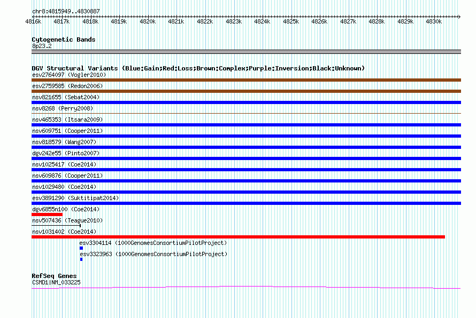The width and height of the screenshot is (476, 318).
Task: Click the long red nsv1031402 loss bar
Action: [x=239, y=237]
